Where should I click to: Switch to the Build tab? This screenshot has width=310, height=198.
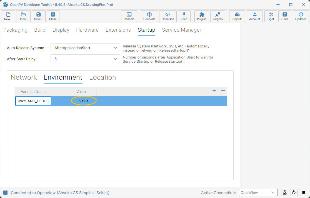click(x=40, y=30)
